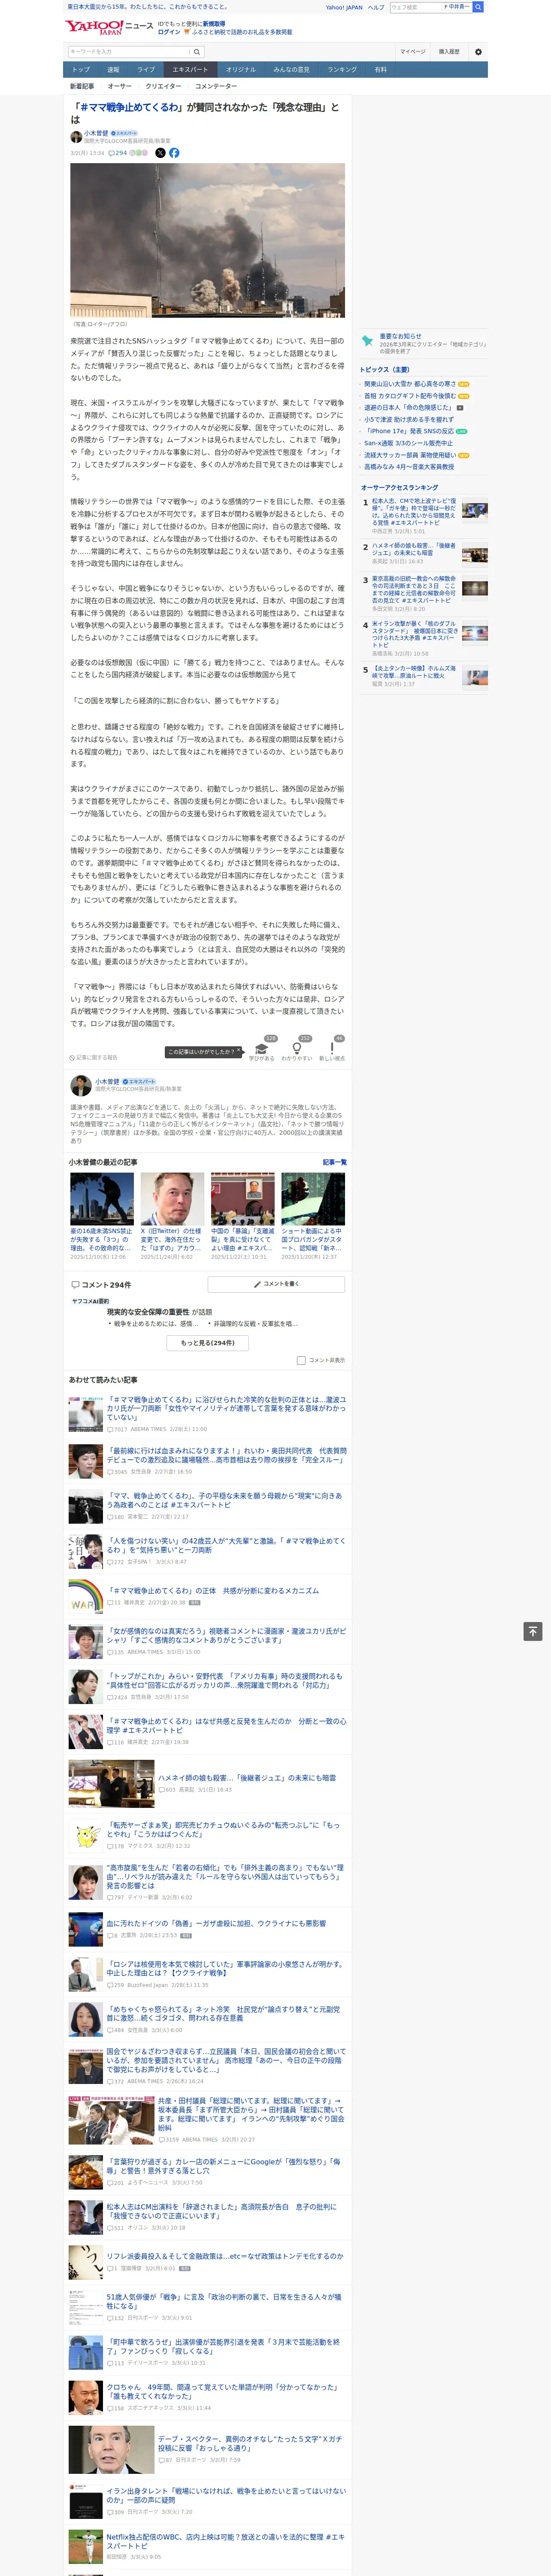Click the 'マイページ' link
This screenshot has width=551, height=2576.
[413, 52]
